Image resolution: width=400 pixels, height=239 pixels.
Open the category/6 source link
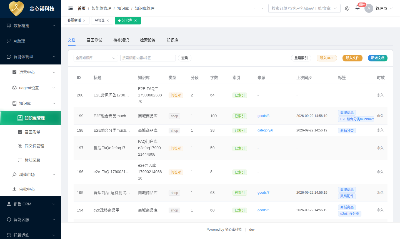tap(265, 130)
